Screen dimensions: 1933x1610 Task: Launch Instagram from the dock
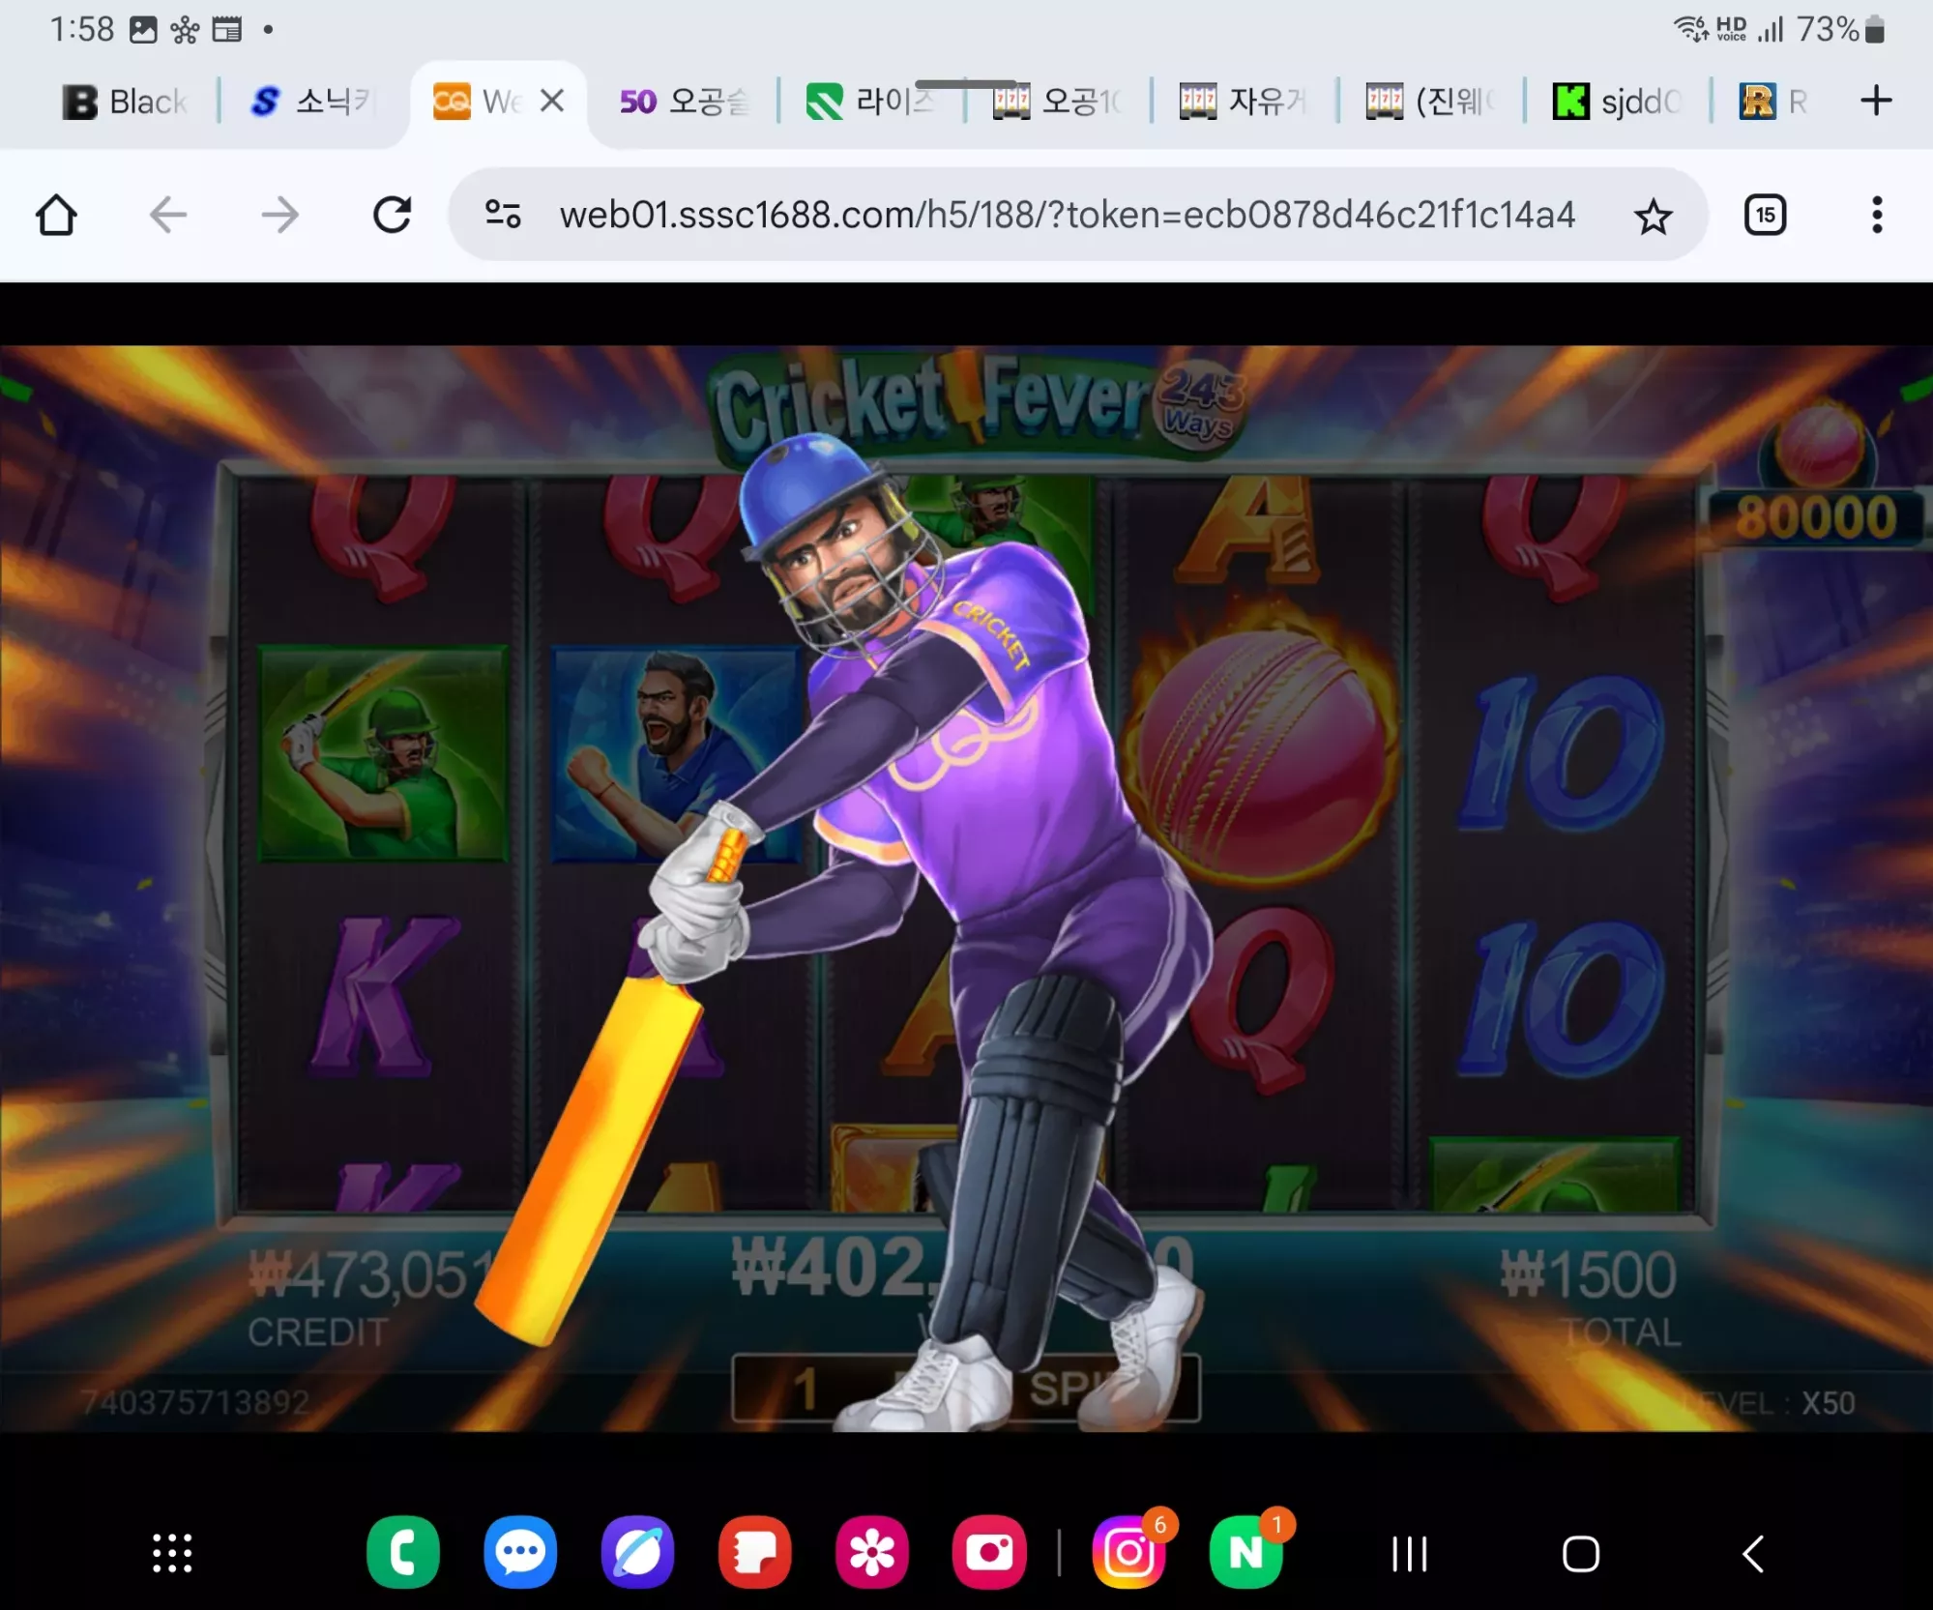[x=1129, y=1553]
